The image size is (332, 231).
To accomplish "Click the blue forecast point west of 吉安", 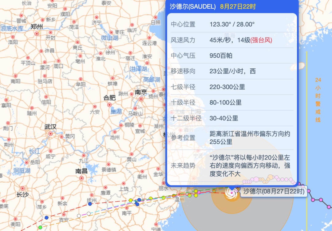I will pos(47,218).
